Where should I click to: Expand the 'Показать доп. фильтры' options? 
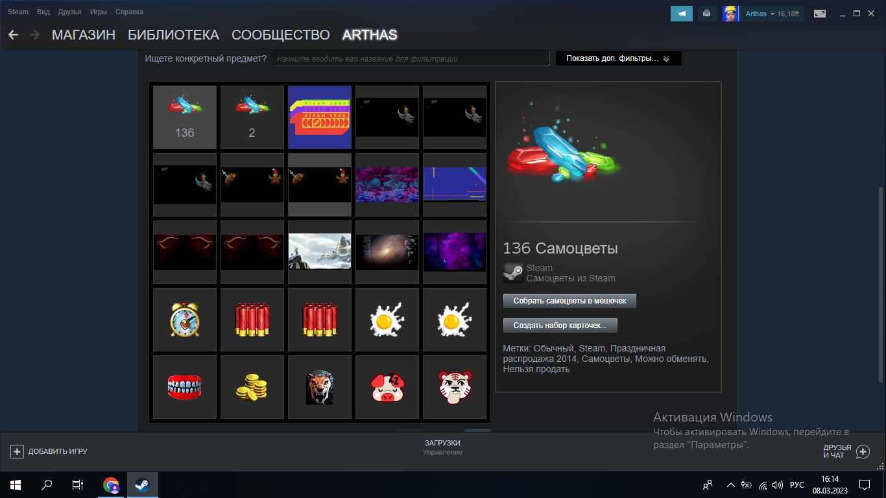(x=618, y=58)
